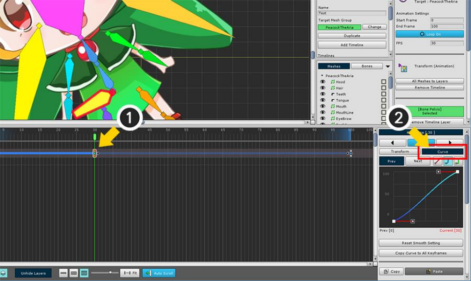Set timeline rows to medium height icon
Screen dimensions: 471x281
coord(74,273)
